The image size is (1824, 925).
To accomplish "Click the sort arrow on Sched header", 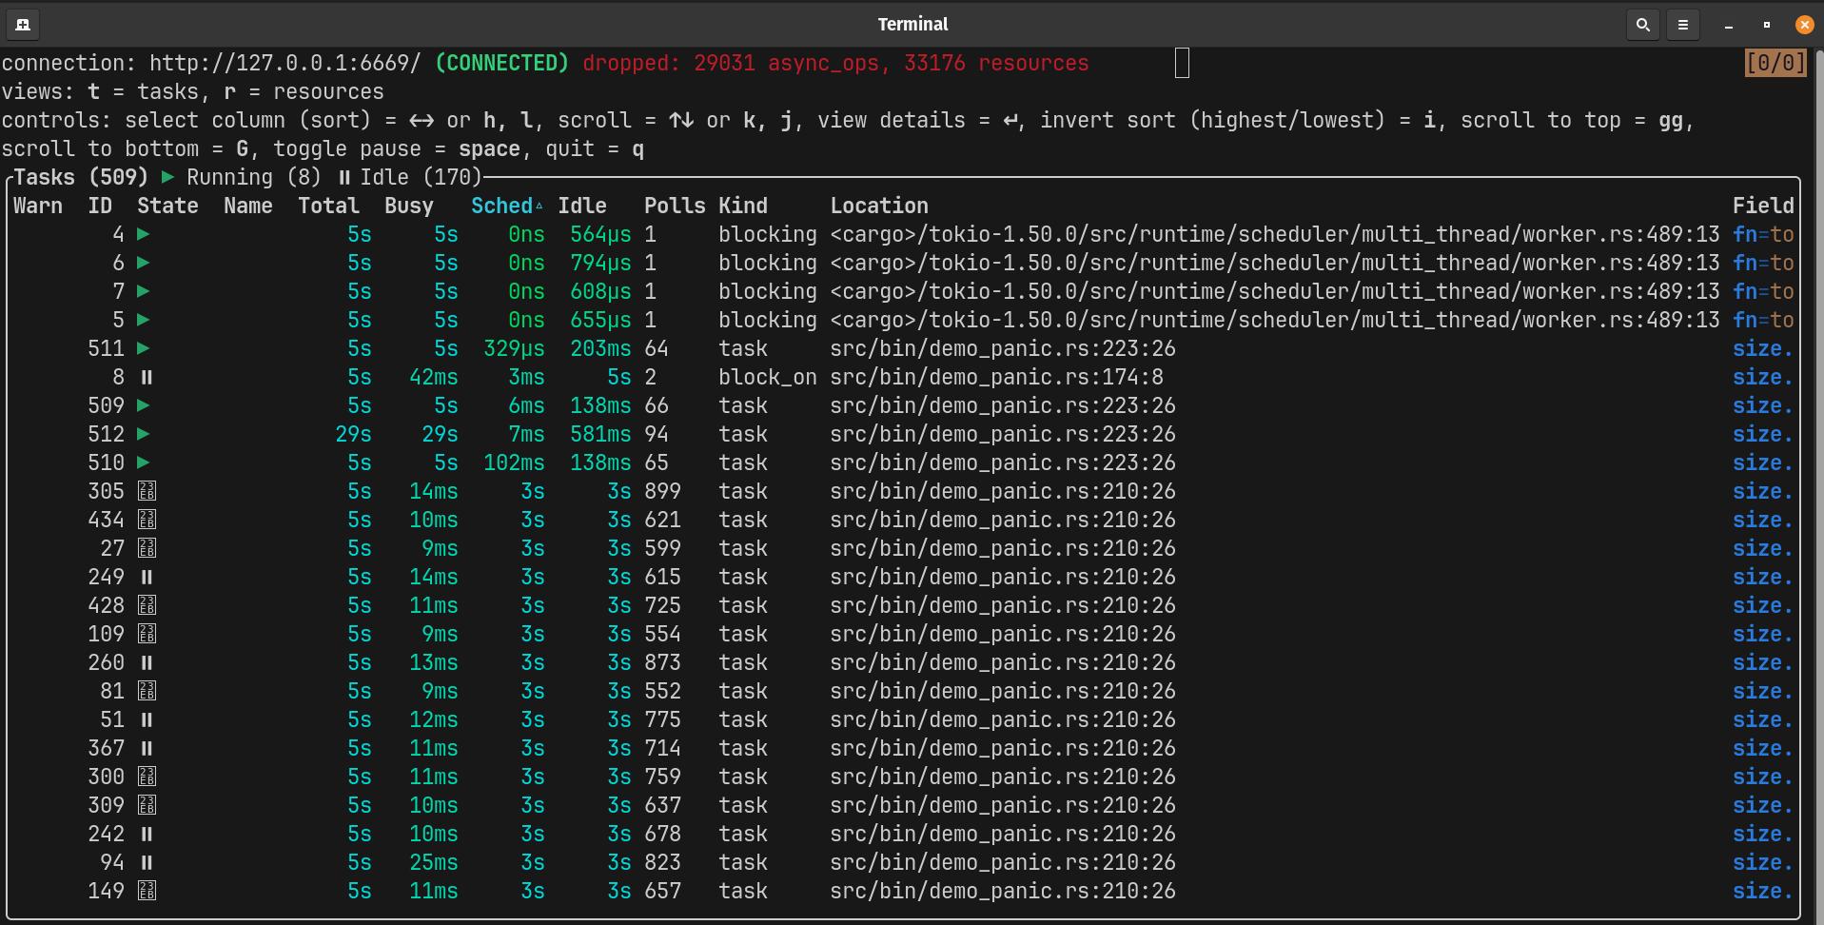I will (540, 204).
